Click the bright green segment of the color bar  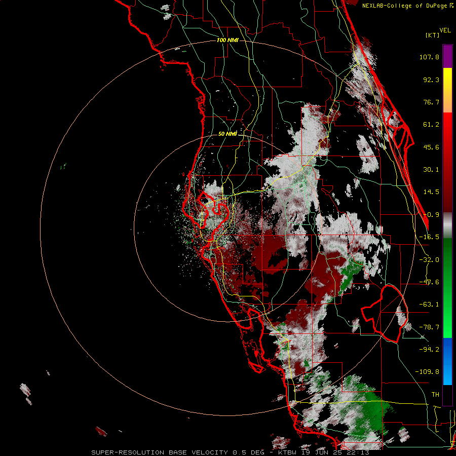(x=447, y=288)
